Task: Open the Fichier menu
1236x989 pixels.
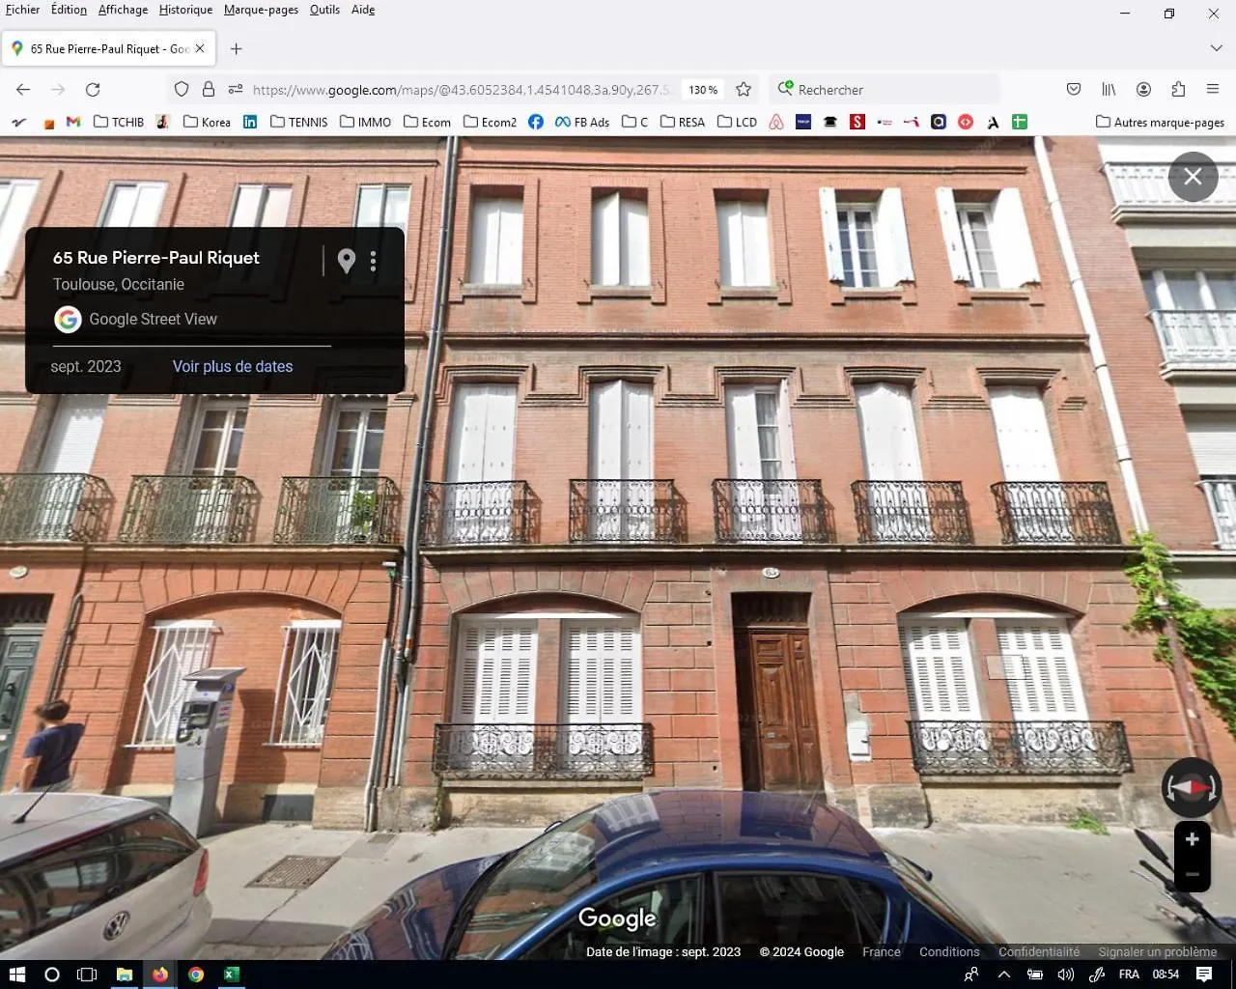Action: (23, 10)
